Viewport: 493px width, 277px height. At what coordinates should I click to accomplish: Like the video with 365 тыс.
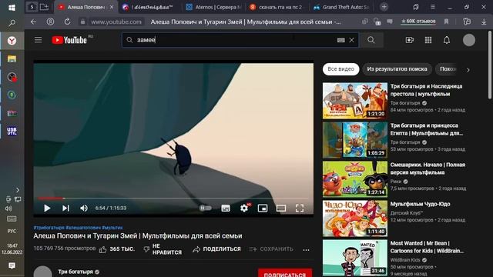click(117, 249)
